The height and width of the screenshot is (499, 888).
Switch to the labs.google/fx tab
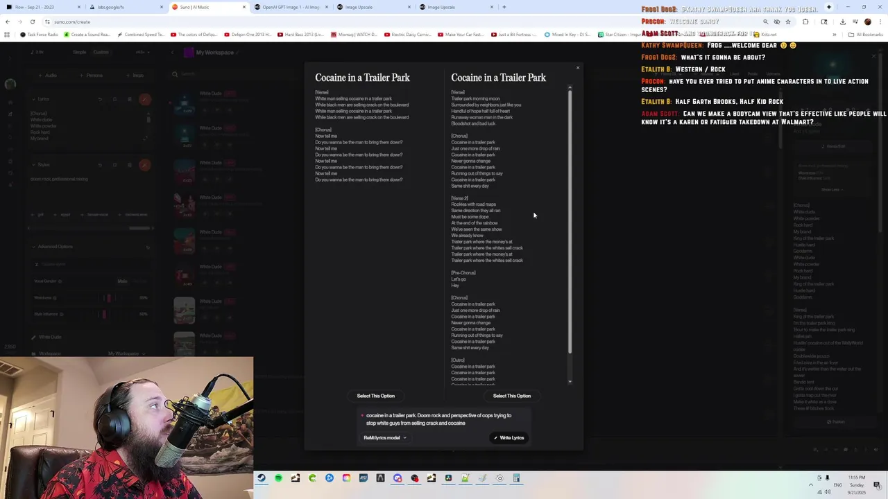click(x=125, y=7)
